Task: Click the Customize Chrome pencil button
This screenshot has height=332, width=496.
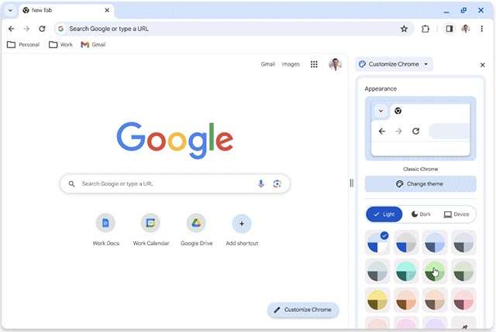Action: tap(303, 310)
